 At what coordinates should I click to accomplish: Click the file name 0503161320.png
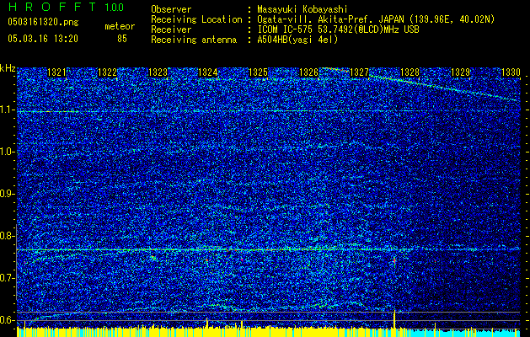coord(43,22)
